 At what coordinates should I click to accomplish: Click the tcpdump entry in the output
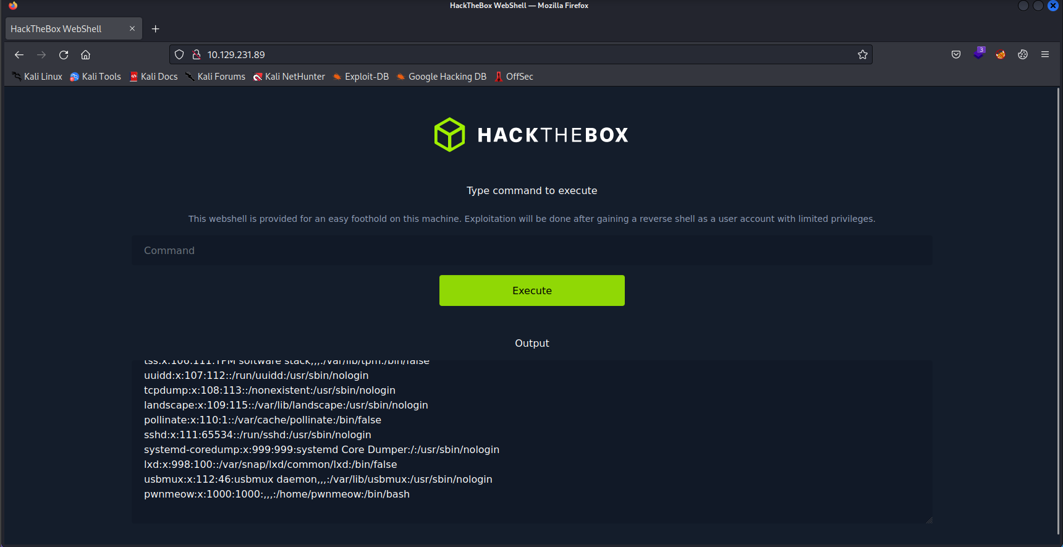point(269,390)
